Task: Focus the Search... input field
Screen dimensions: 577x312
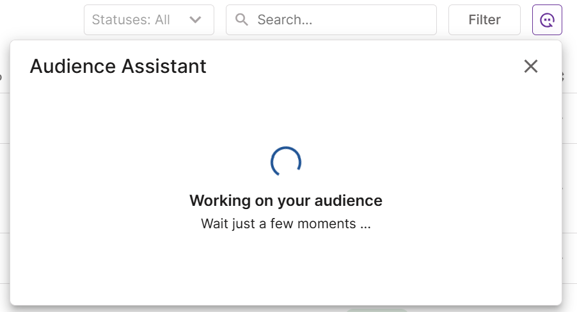Action: point(331,20)
